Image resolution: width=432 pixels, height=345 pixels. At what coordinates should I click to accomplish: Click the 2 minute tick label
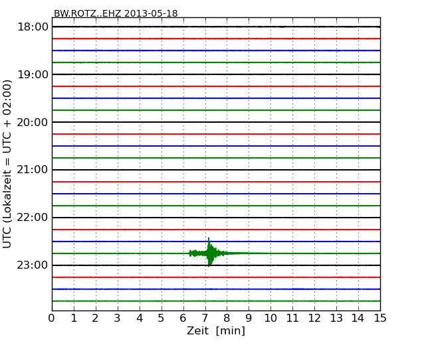[95, 318]
